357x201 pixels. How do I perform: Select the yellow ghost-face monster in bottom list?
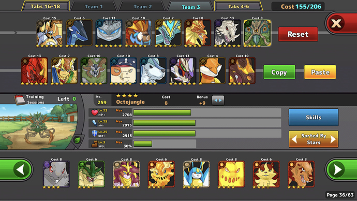pos(231,174)
